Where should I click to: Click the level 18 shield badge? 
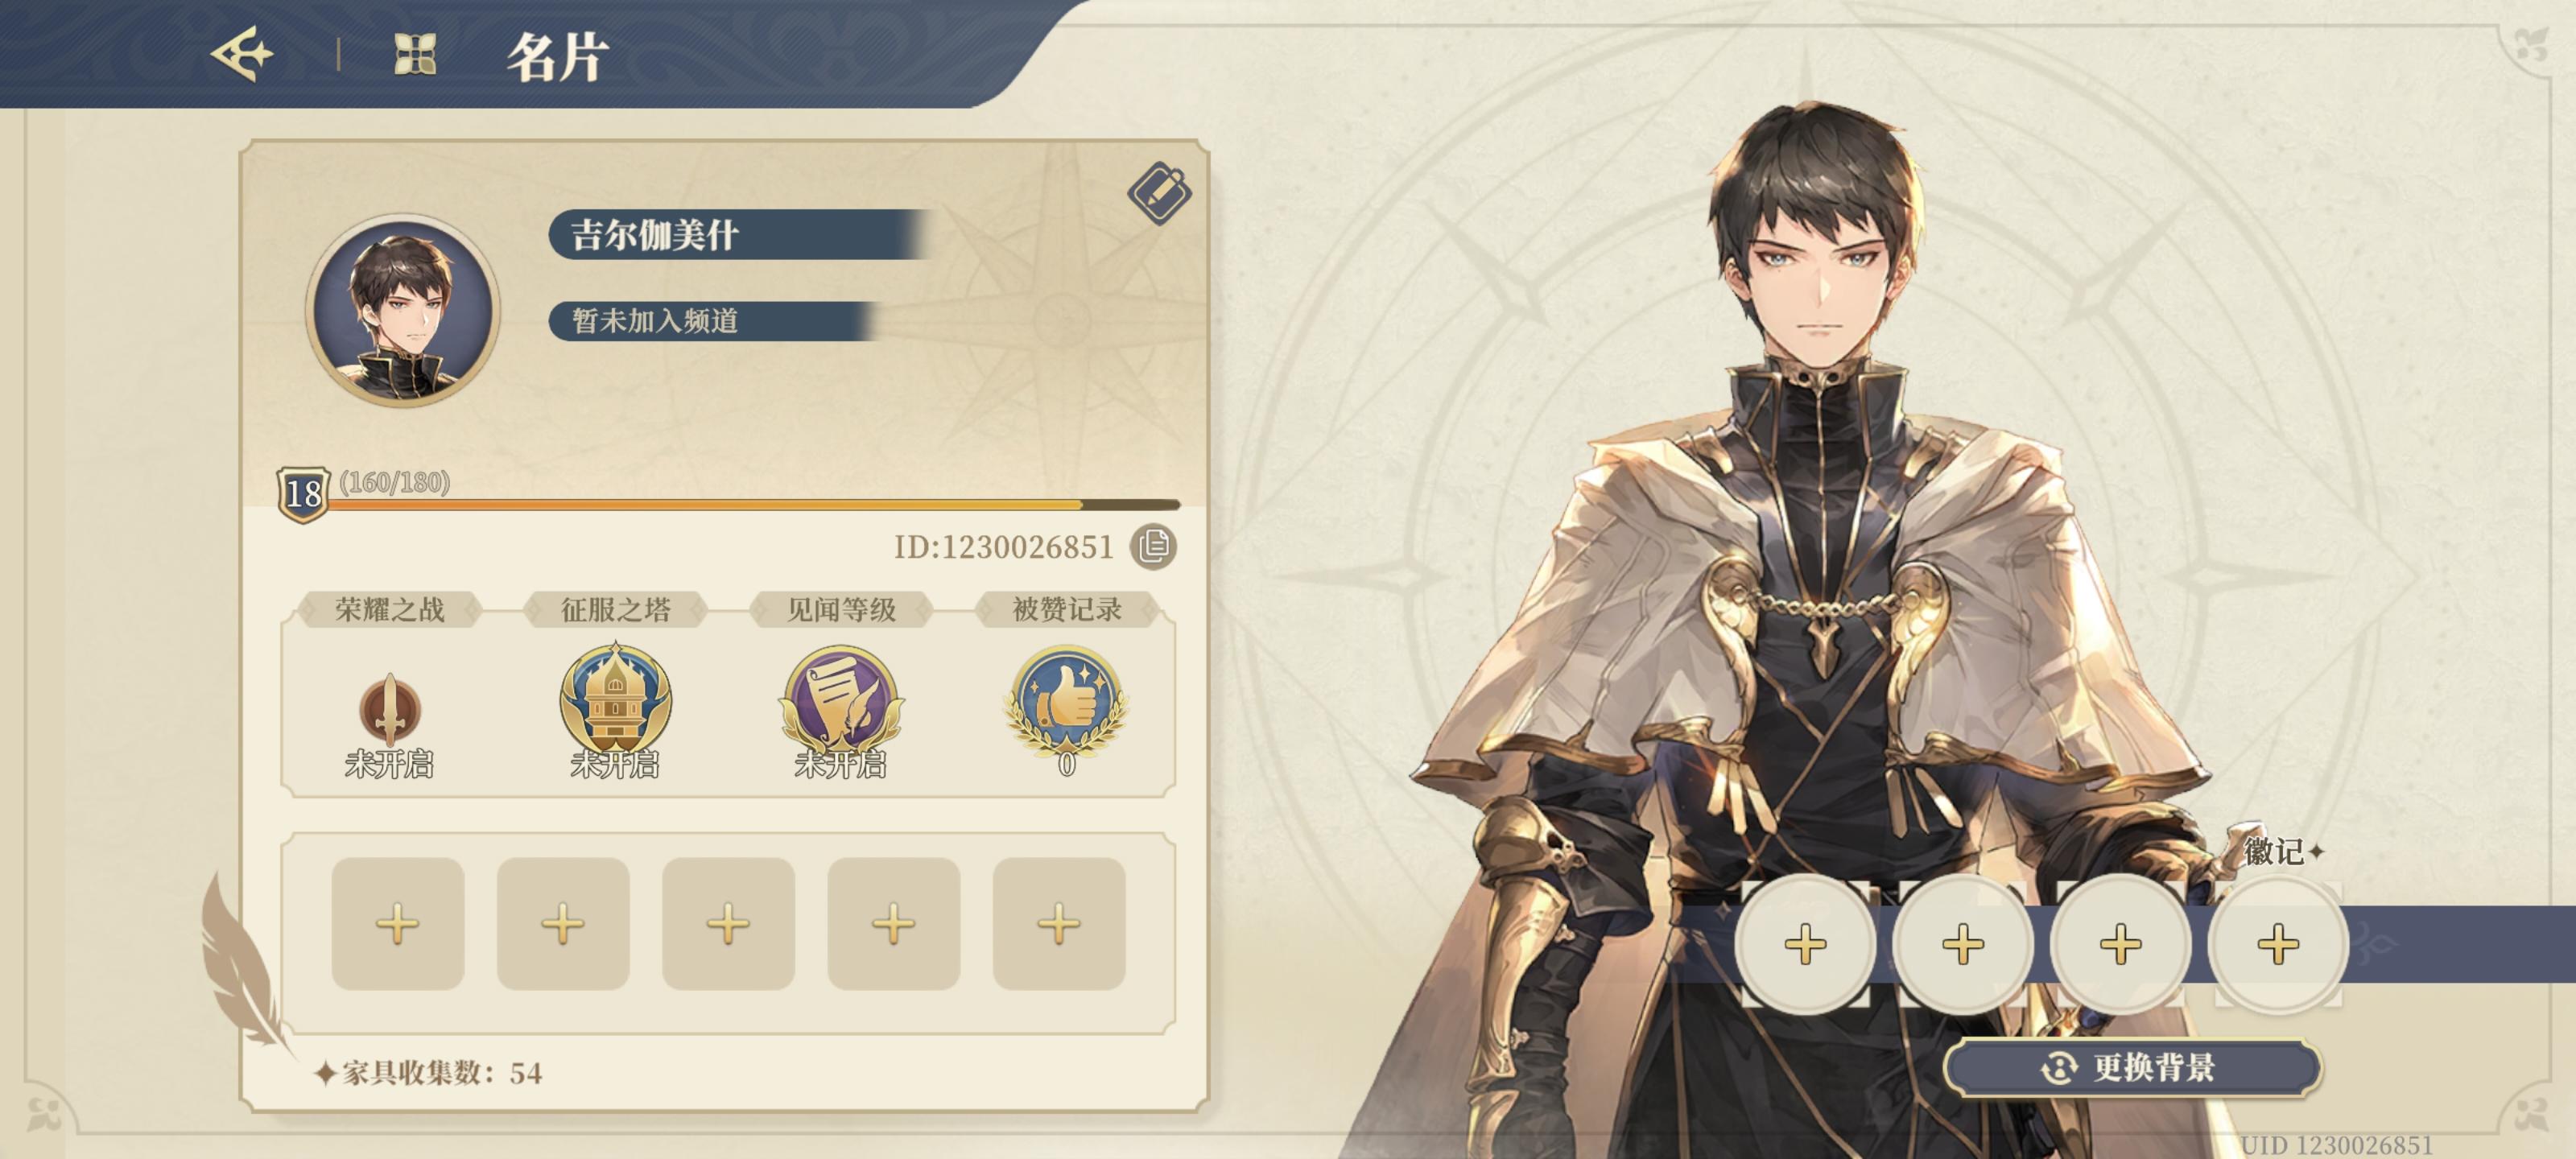pos(303,493)
